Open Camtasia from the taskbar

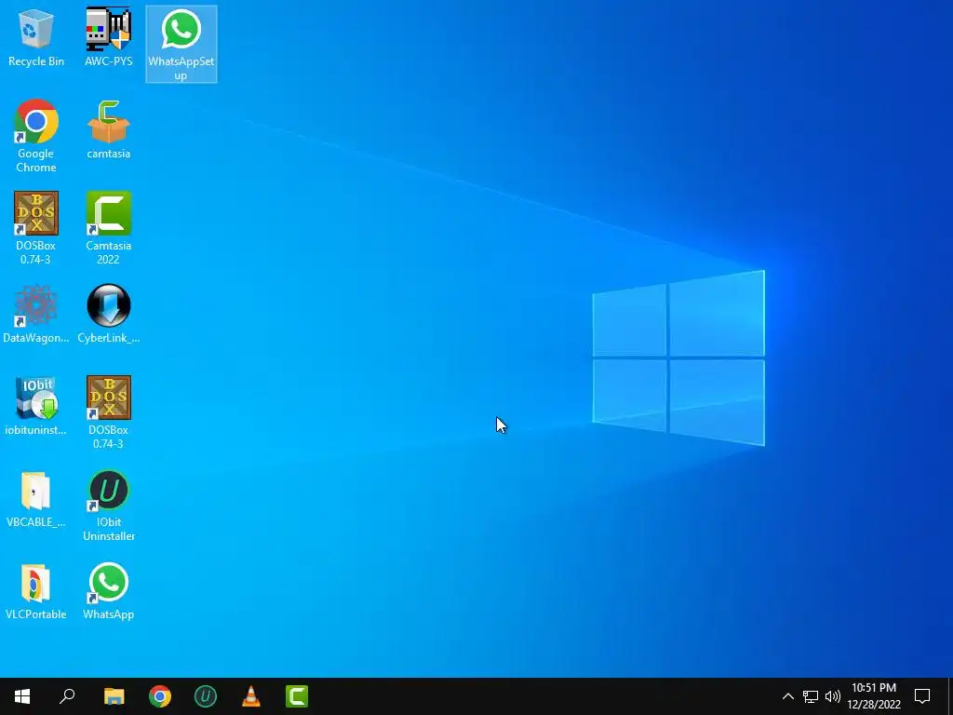[297, 696]
